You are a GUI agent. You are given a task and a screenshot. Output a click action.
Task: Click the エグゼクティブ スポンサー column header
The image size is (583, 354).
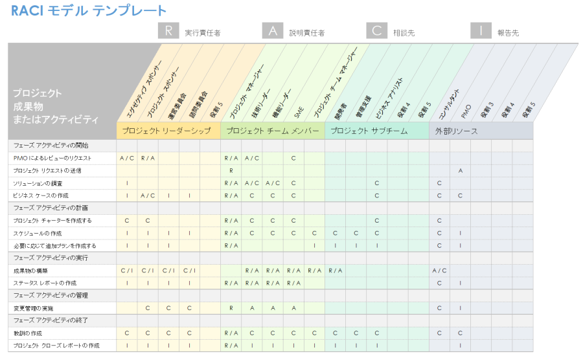(144, 89)
